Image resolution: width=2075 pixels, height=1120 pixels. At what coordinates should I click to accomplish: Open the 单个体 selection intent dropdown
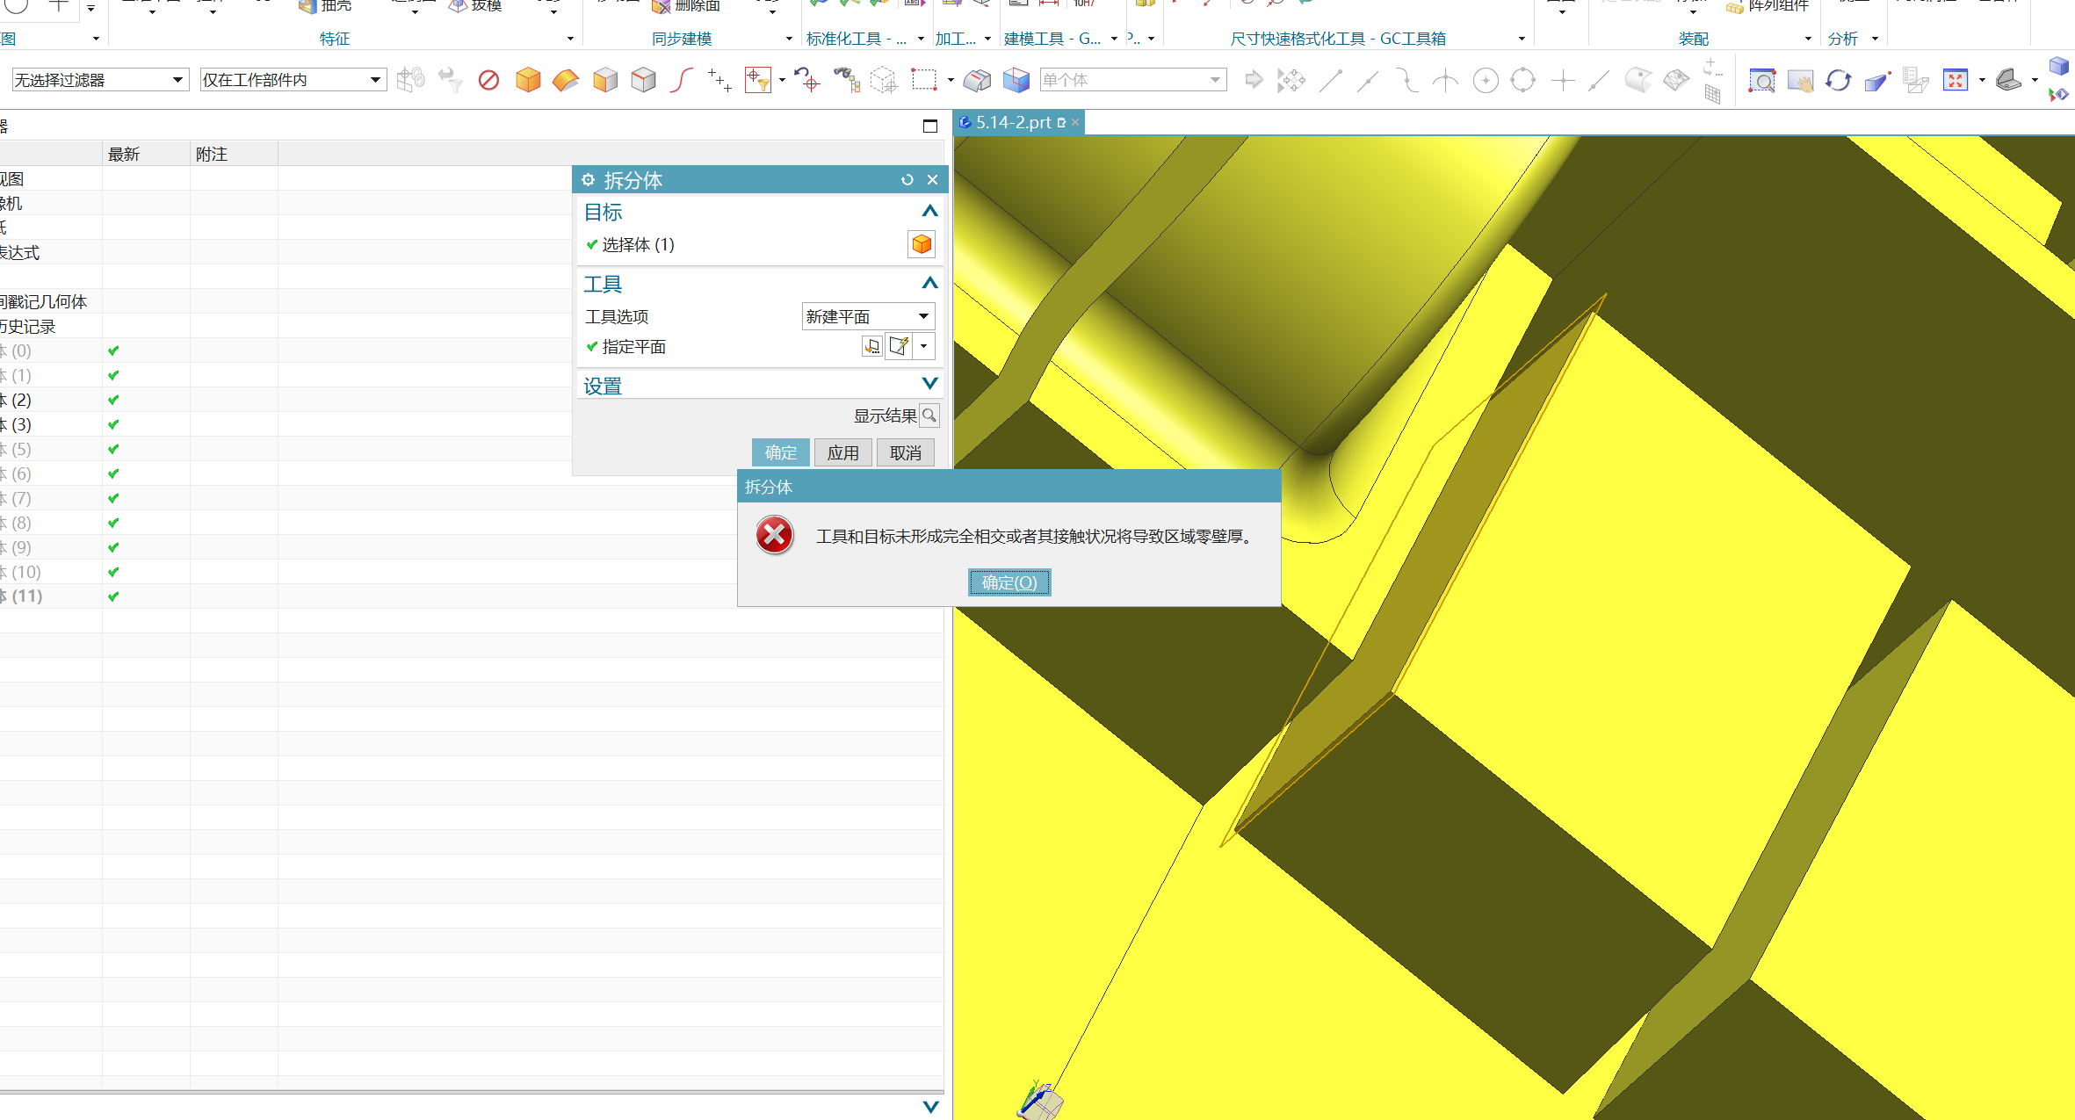click(x=1132, y=80)
